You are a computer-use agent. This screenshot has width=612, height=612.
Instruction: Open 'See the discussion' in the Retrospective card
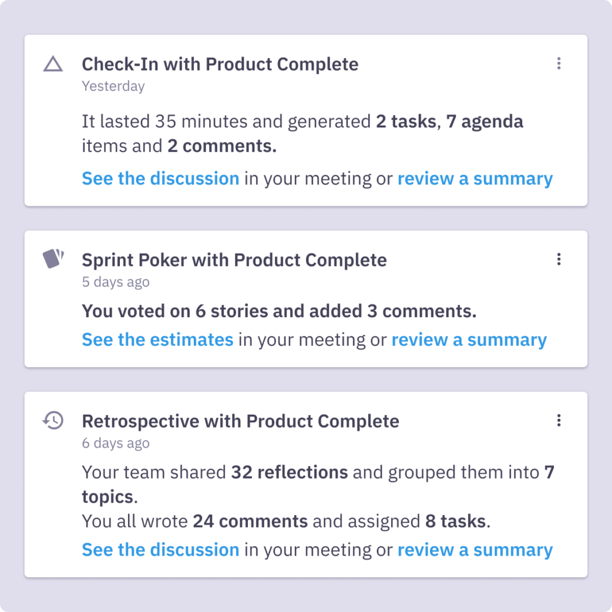[160, 550]
